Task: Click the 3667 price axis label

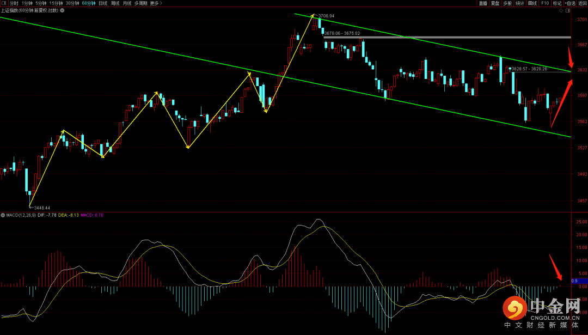Action: click(583, 45)
